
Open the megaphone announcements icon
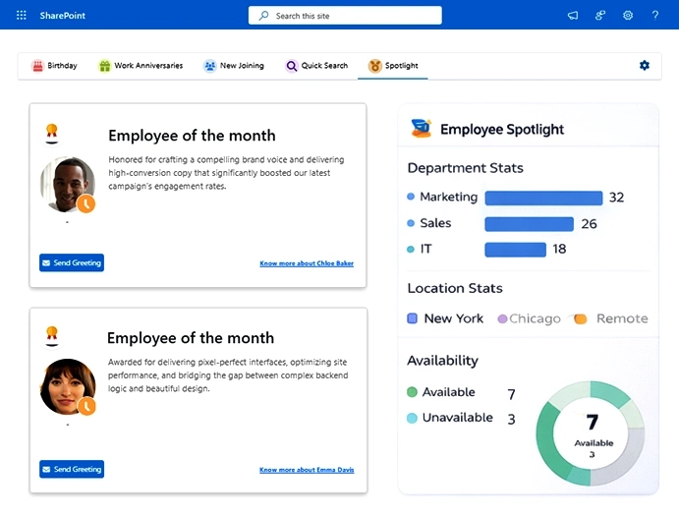(573, 16)
